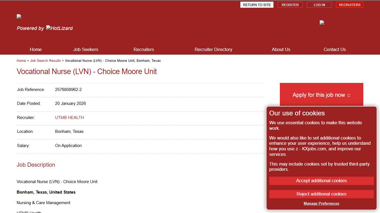Open the Manage Preferences link
Viewport: 380px width, 213px height.
(x=321, y=203)
